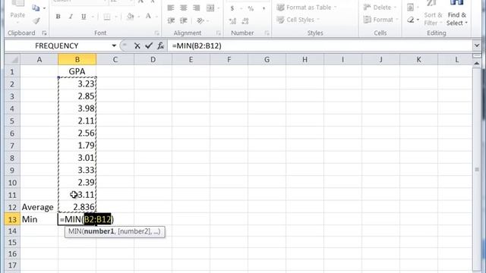Click the FREQUENCY Name Box field
The image size is (486, 273).
pos(57,45)
